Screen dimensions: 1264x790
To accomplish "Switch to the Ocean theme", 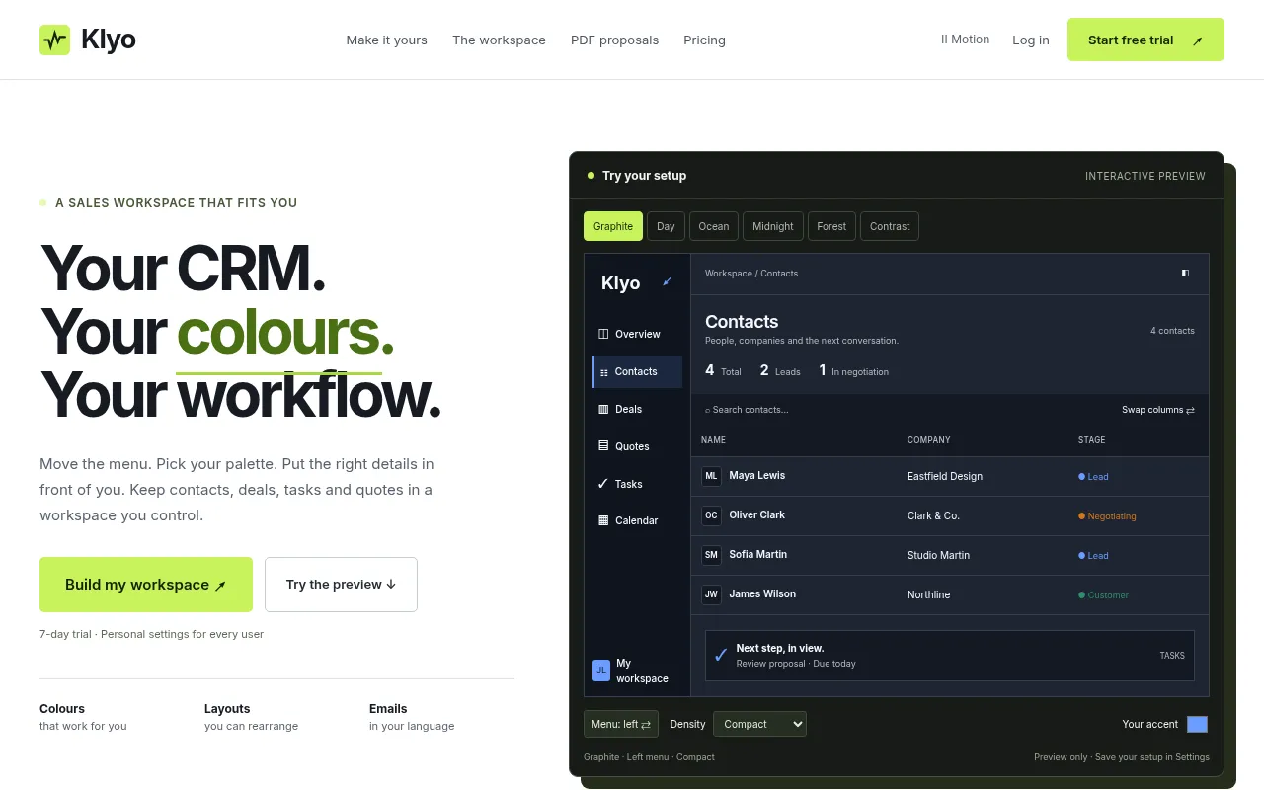I will coord(714,226).
